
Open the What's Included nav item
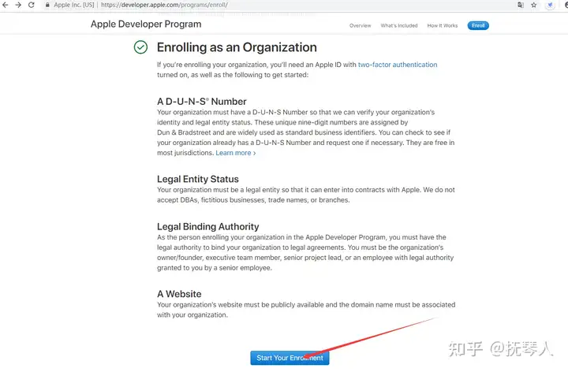pos(399,26)
